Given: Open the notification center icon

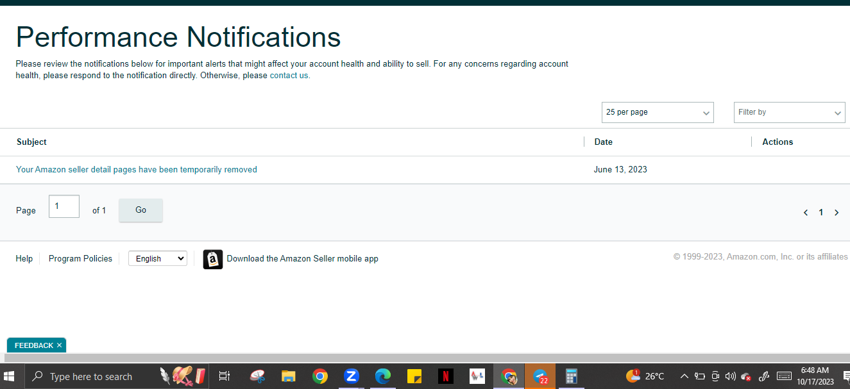Looking at the screenshot, I should (x=846, y=376).
